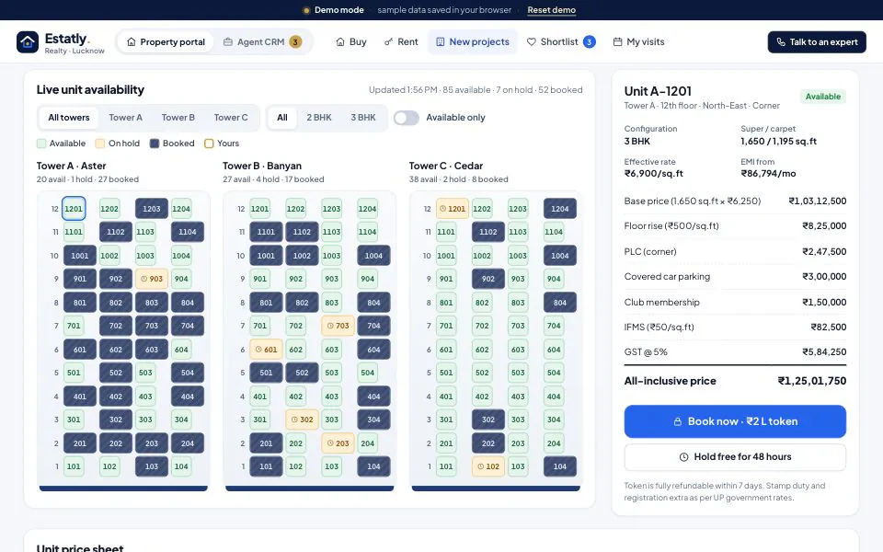Image resolution: width=883 pixels, height=552 pixels.
Task: Open the Shortlist page
Action: pos(561,41)
